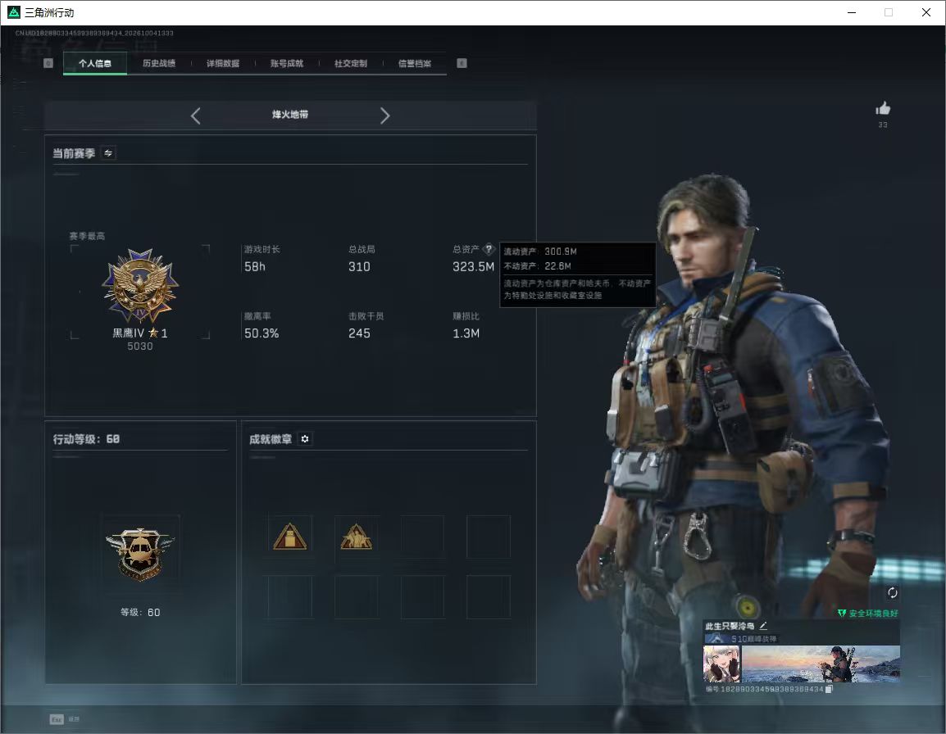Select the 社交定制 tab
This screenshot has height=734, width=946.
click(x=351, y=63)
